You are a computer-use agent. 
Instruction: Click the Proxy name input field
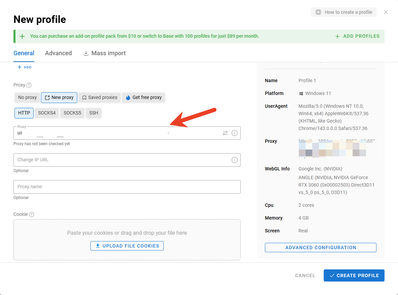127,187
